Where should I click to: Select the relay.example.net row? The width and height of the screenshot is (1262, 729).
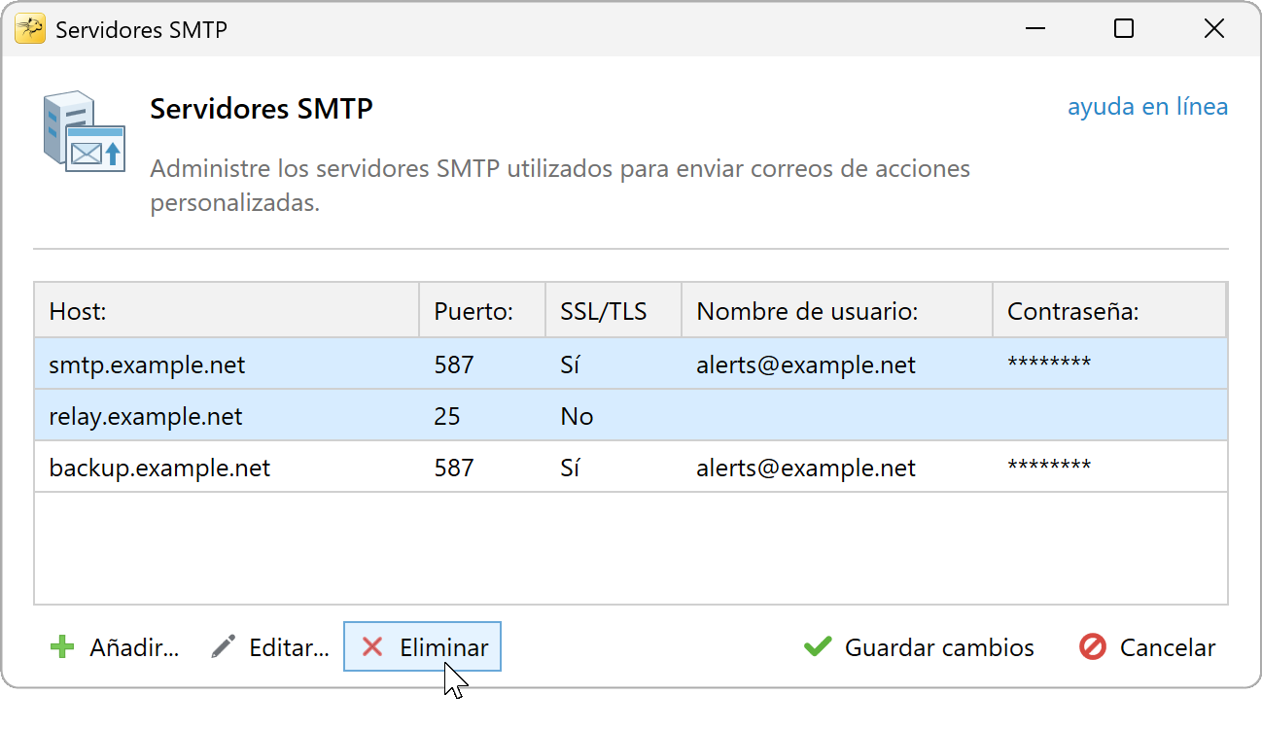[x=630, y=416]
